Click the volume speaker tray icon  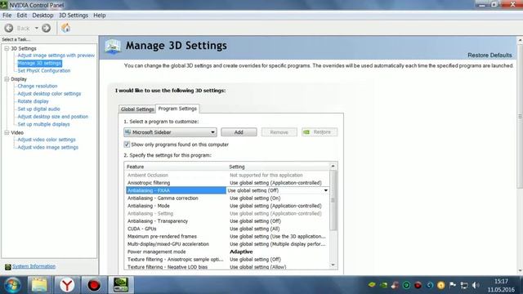pos(476,285)
